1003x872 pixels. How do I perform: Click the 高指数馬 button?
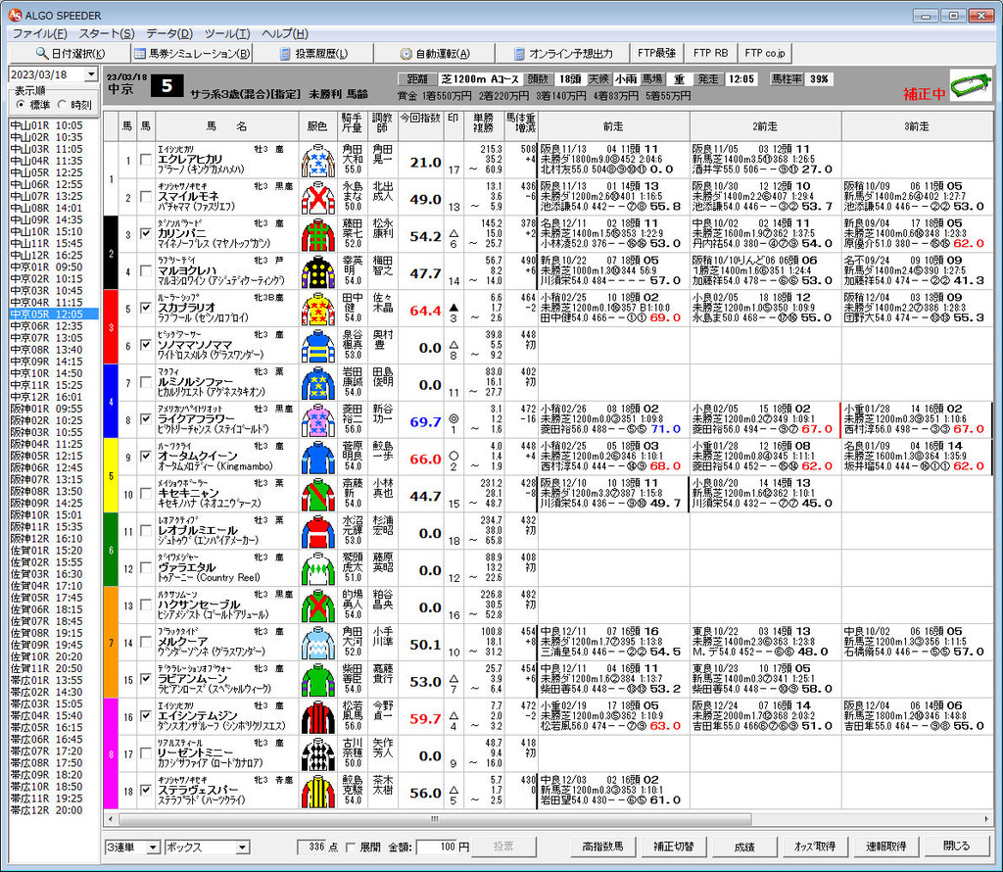point(602,847)
